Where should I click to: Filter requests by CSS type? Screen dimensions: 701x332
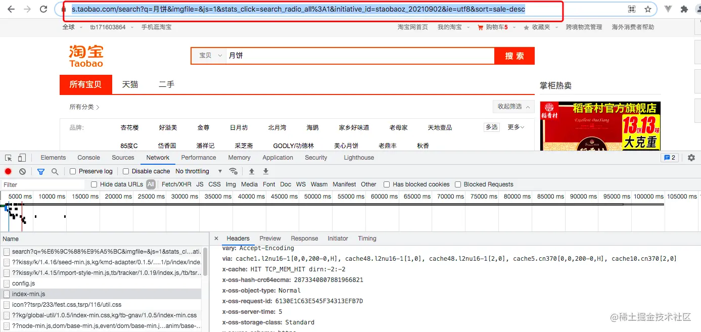[x=215, y=184]
